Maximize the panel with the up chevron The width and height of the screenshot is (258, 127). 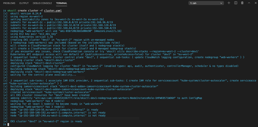tap(249, 3)
